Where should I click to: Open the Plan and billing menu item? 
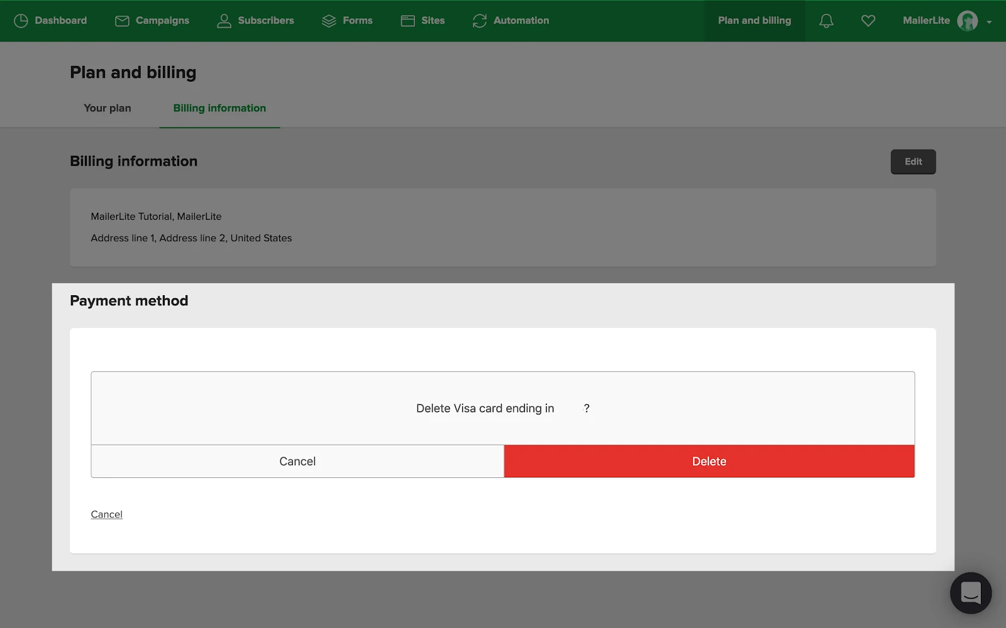[754, 21]
